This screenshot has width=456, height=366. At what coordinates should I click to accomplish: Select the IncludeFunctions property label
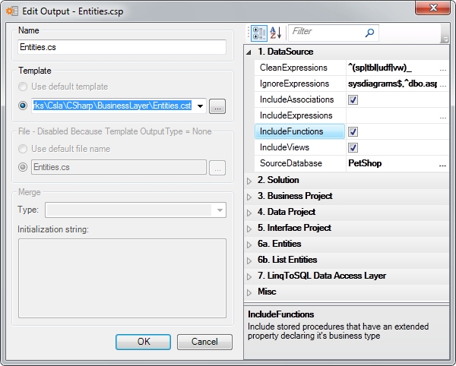pyautogui.click(x=291, y=131)
